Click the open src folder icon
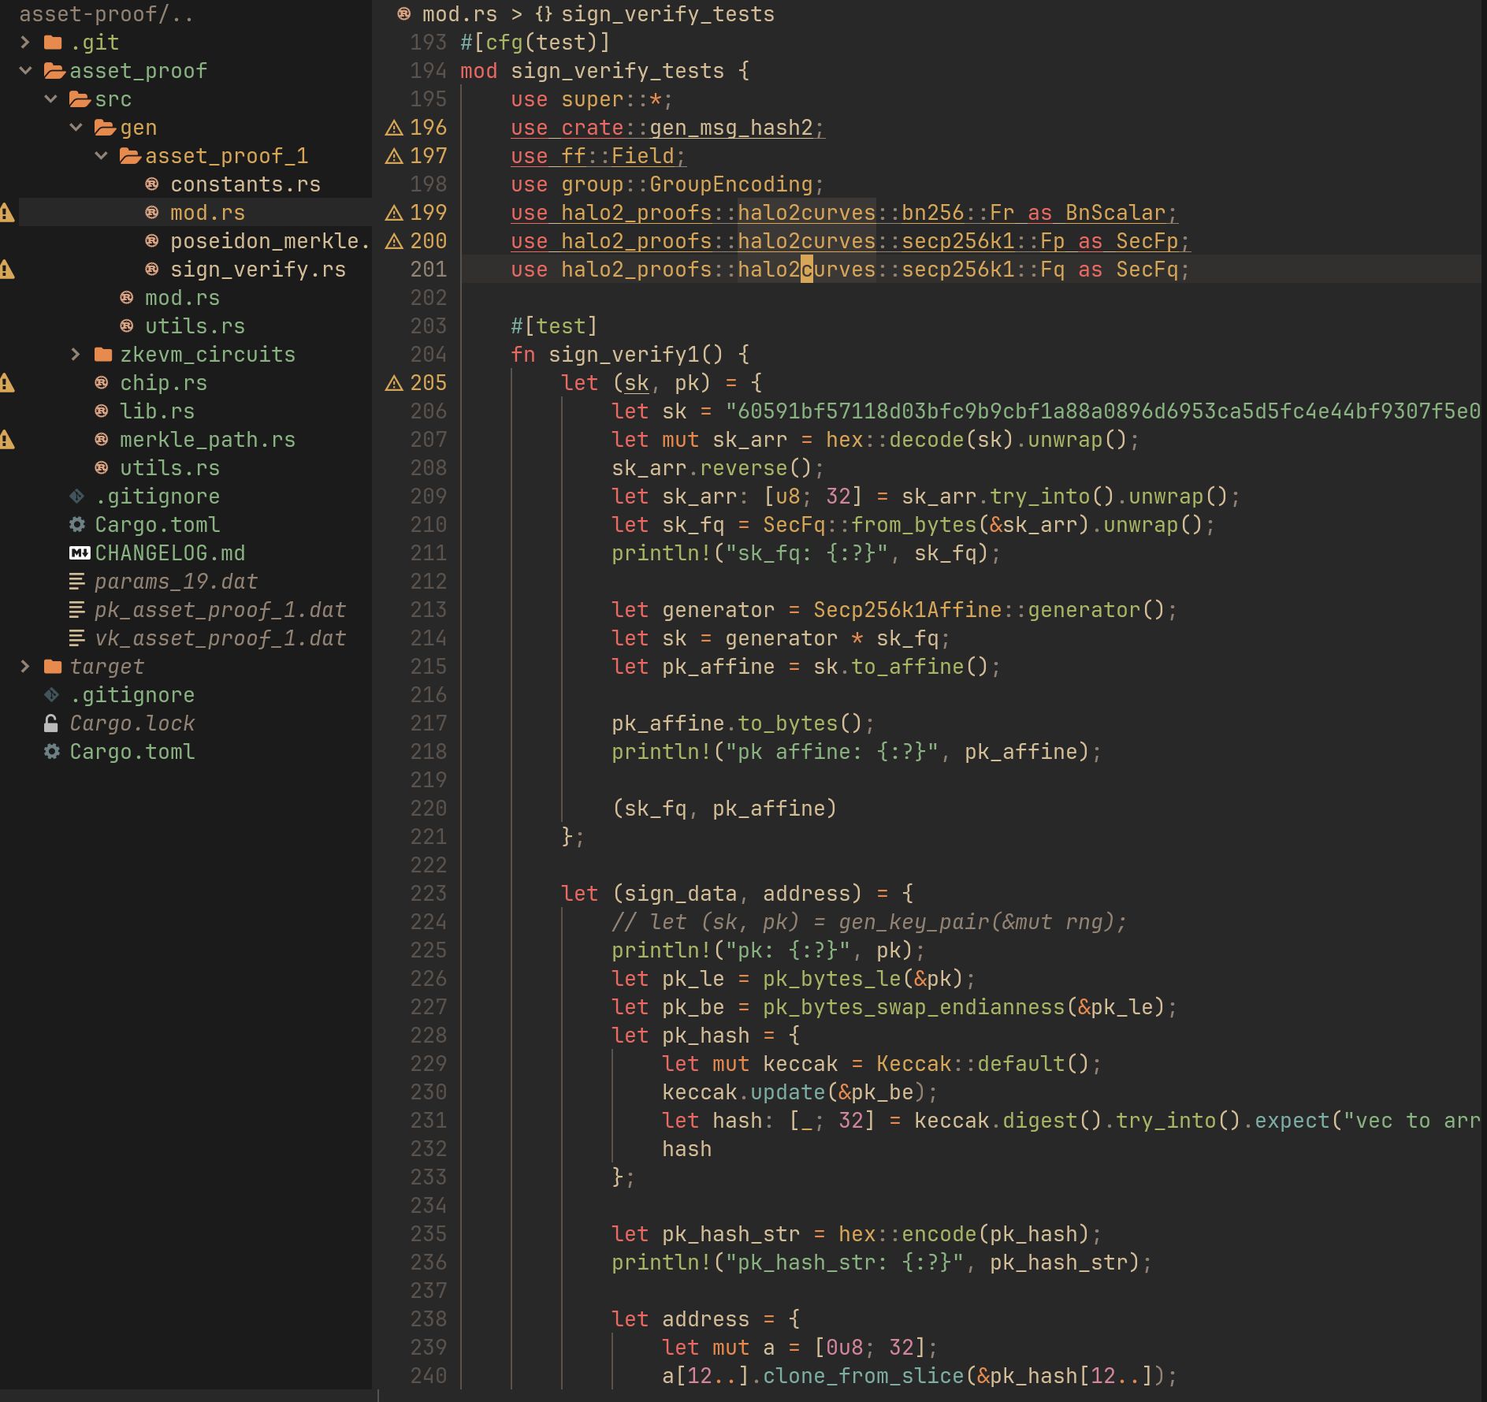This screenshot has width=1487, height=1402. tap(80, 99)
